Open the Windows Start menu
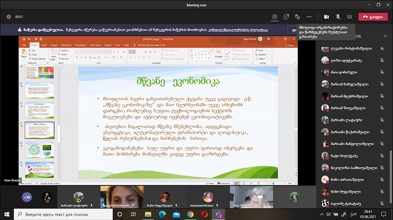This screenshot has width=393, height=220. [7, 214]
